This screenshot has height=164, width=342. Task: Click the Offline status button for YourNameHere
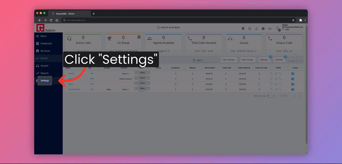(142, 88)
